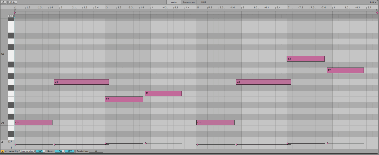379x155 pixels.
Task: Open the 1/8 grid size dropdown
Action: (373, 2)
